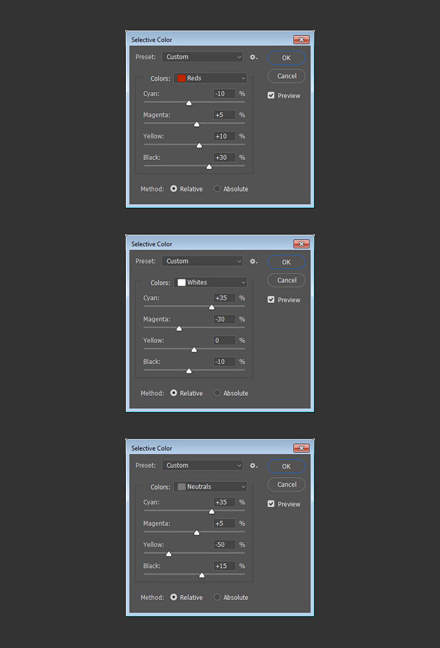Apply Neutrals settings with OK
Image resolution: width=440 pixels, height=648 pixels.
point(286,466)
